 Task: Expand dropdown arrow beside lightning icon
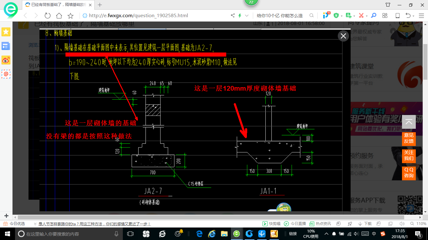click(x=247, y=16)
